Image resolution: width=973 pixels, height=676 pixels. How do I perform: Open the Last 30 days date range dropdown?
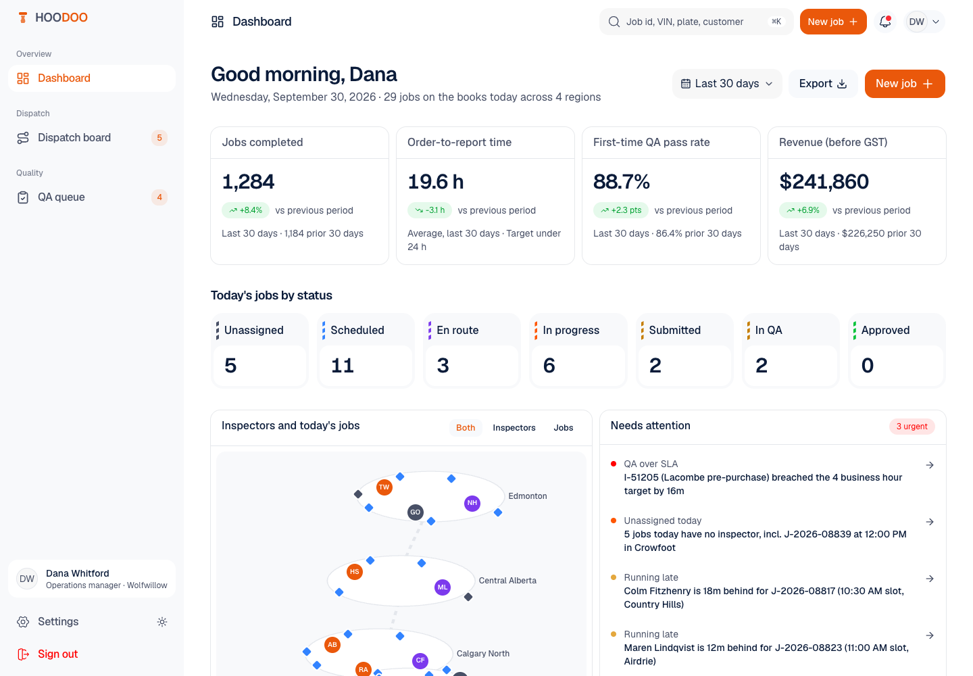coord(727,84)
